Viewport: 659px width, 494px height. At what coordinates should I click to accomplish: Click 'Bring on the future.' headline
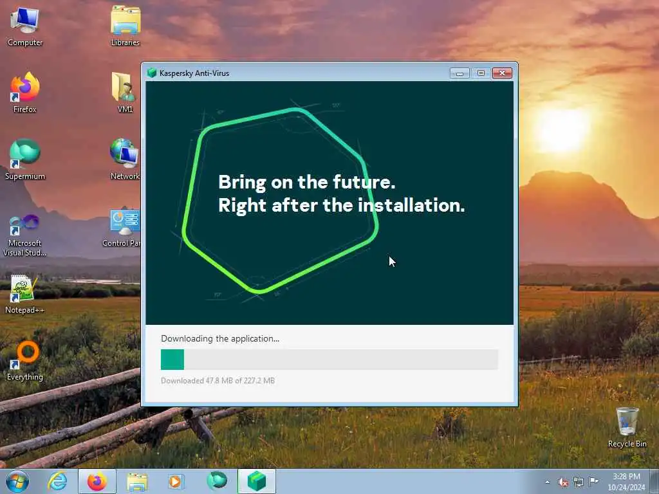(x=307, y=182)
